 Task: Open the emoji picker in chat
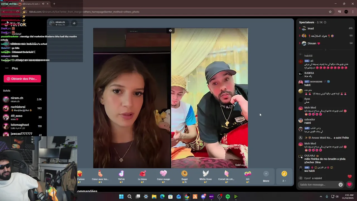[341, 185]
